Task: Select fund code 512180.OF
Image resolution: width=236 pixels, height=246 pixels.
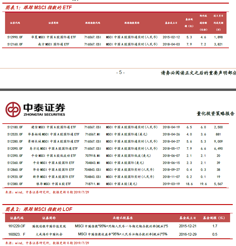Action: coord(15,127)
